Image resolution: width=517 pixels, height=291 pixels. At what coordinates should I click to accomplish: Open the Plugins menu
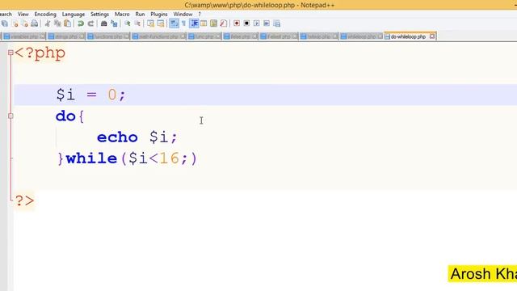159,15
